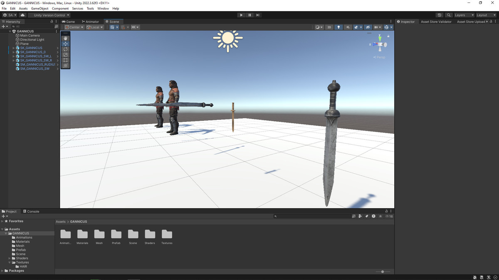Open the Hierarchy panel kebab menu
The width and height of the screenshot is (499, 280).
(56, 22)
